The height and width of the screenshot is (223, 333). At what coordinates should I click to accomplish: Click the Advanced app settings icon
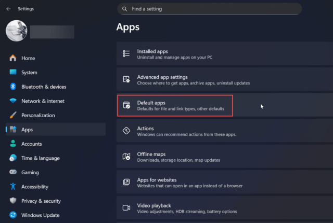click(126, 79)
